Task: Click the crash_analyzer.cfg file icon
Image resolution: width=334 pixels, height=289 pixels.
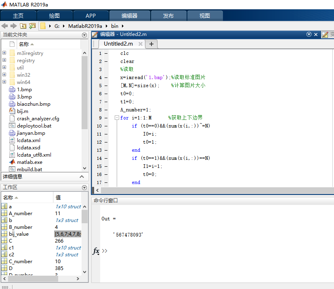Action: tap(12, 118)
